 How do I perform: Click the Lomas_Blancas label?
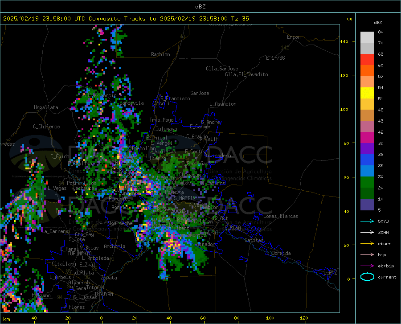click(x=281, y=216)
